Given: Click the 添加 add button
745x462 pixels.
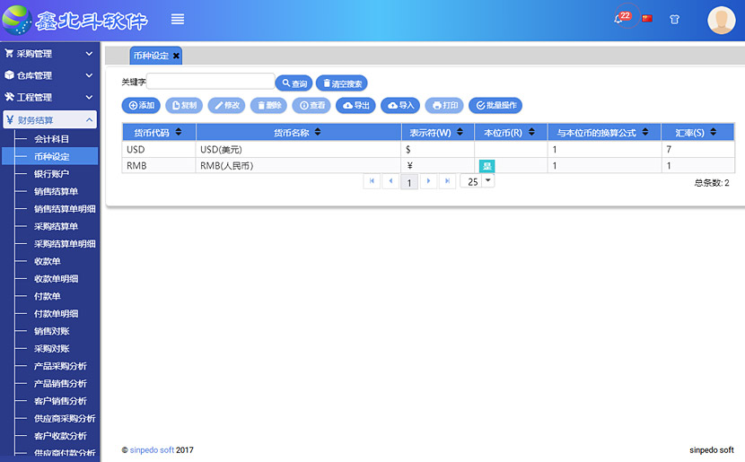Looking at the screenshot, I should coord(141,106).
